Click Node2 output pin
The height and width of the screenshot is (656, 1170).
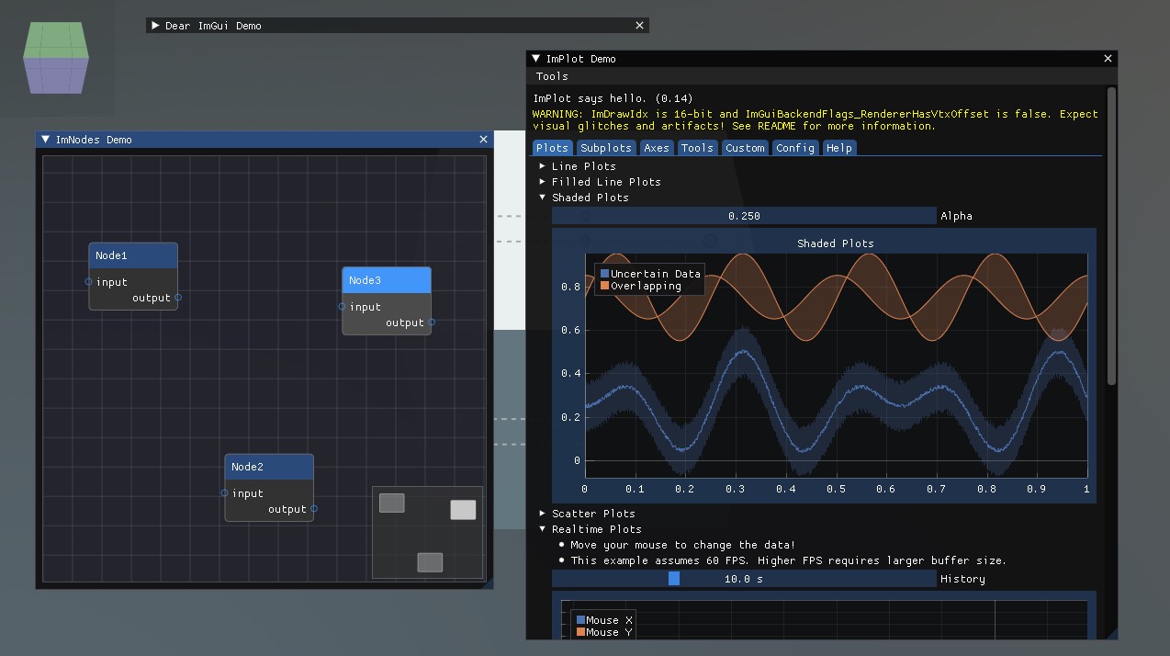click(x=314, y=509)
